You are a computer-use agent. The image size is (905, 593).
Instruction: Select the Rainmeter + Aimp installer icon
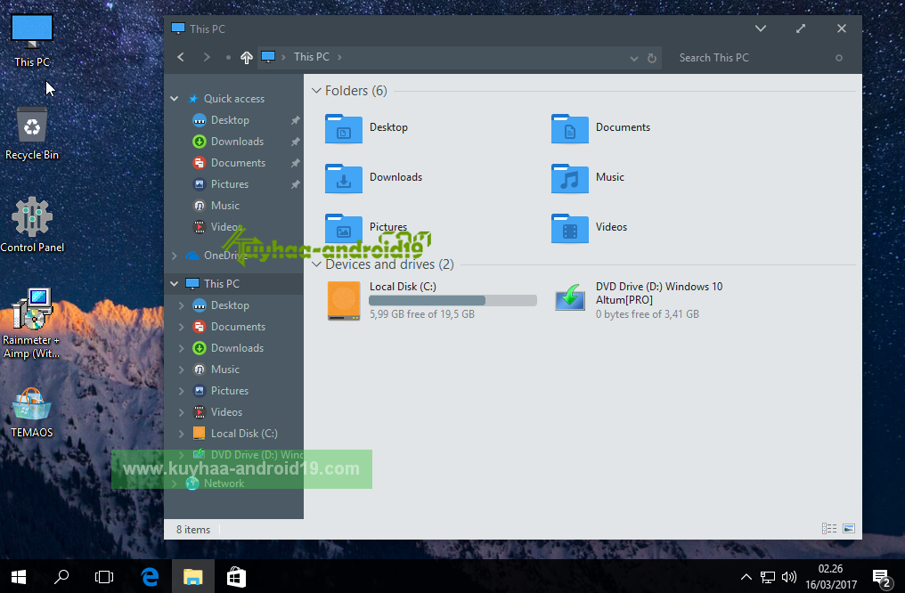click(32, 324)
